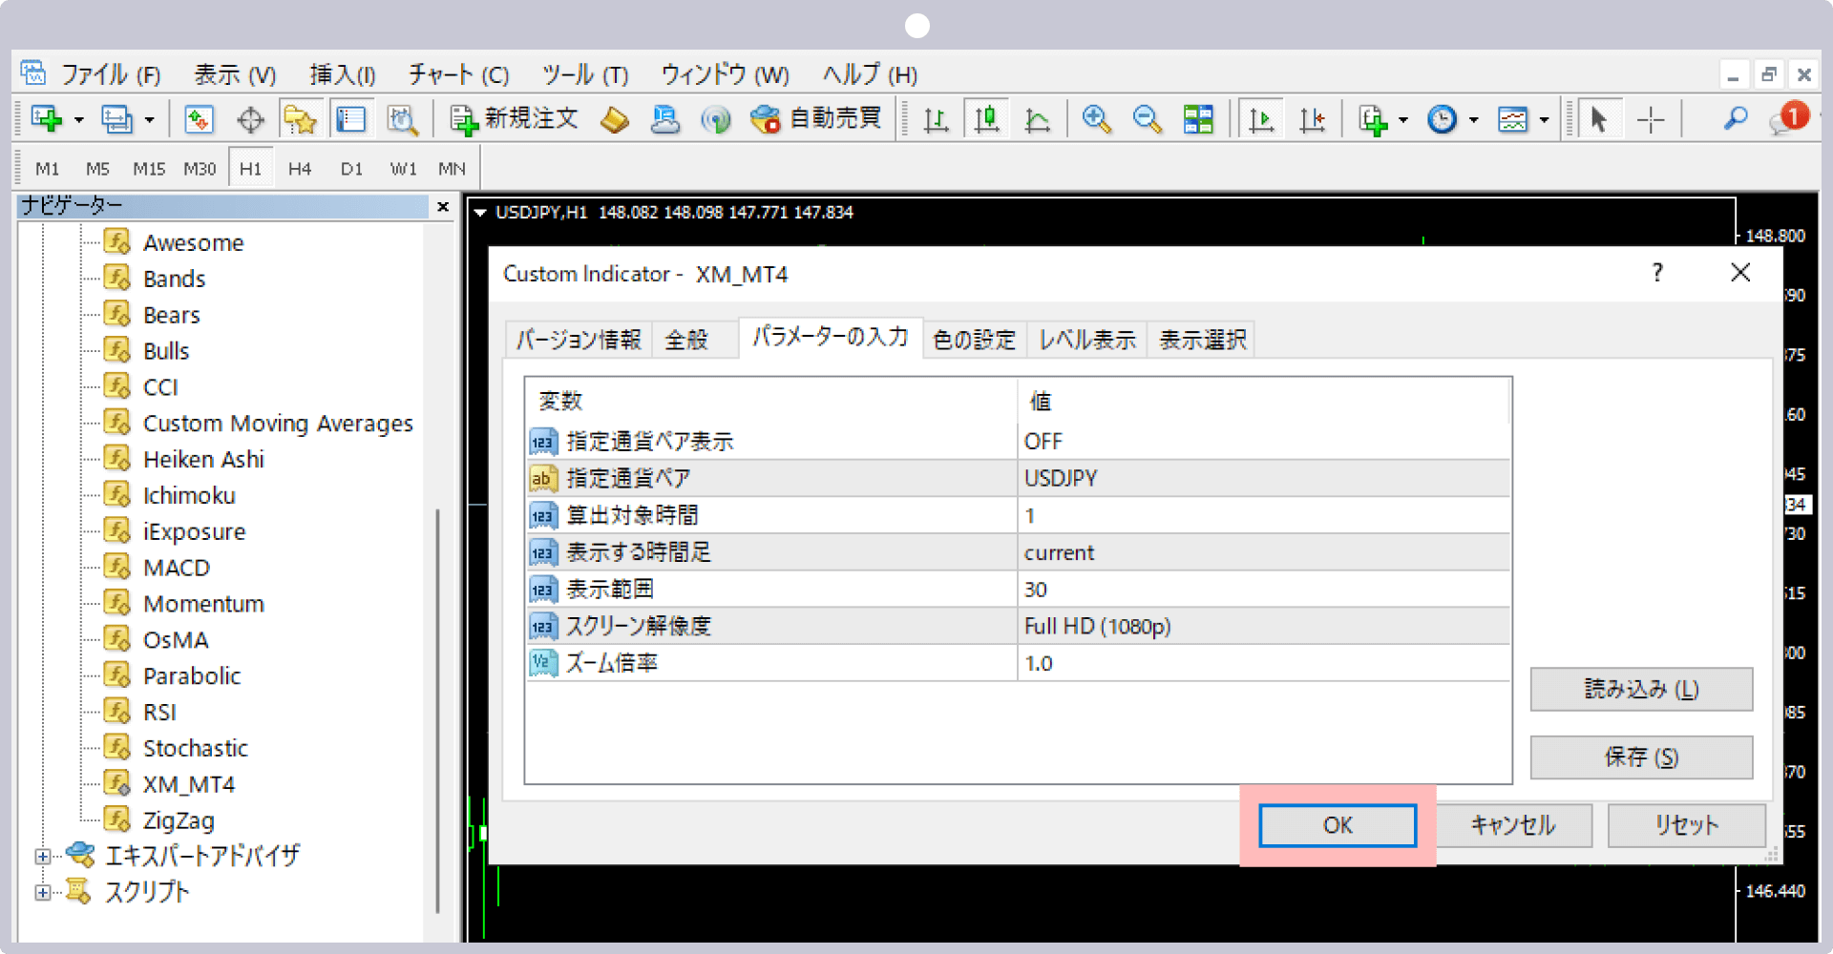Viewport: 1833px width, 954px height.
Task: Click the OK button in the dialog
Action: coord(1338,825)
